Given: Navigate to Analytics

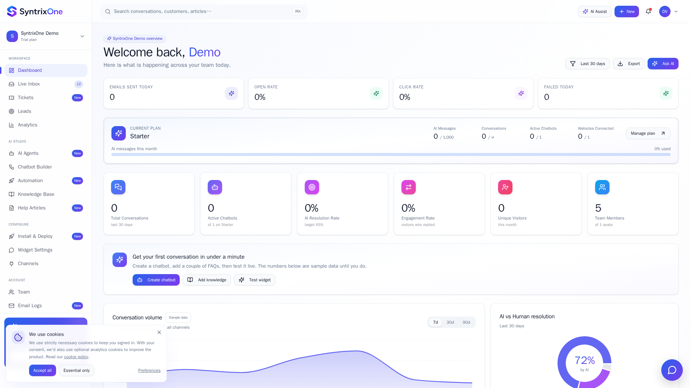Looking at the screenshot, I should click(x=46, y=125).
